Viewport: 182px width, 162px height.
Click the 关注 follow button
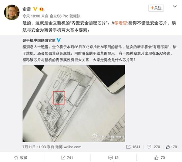156,8
